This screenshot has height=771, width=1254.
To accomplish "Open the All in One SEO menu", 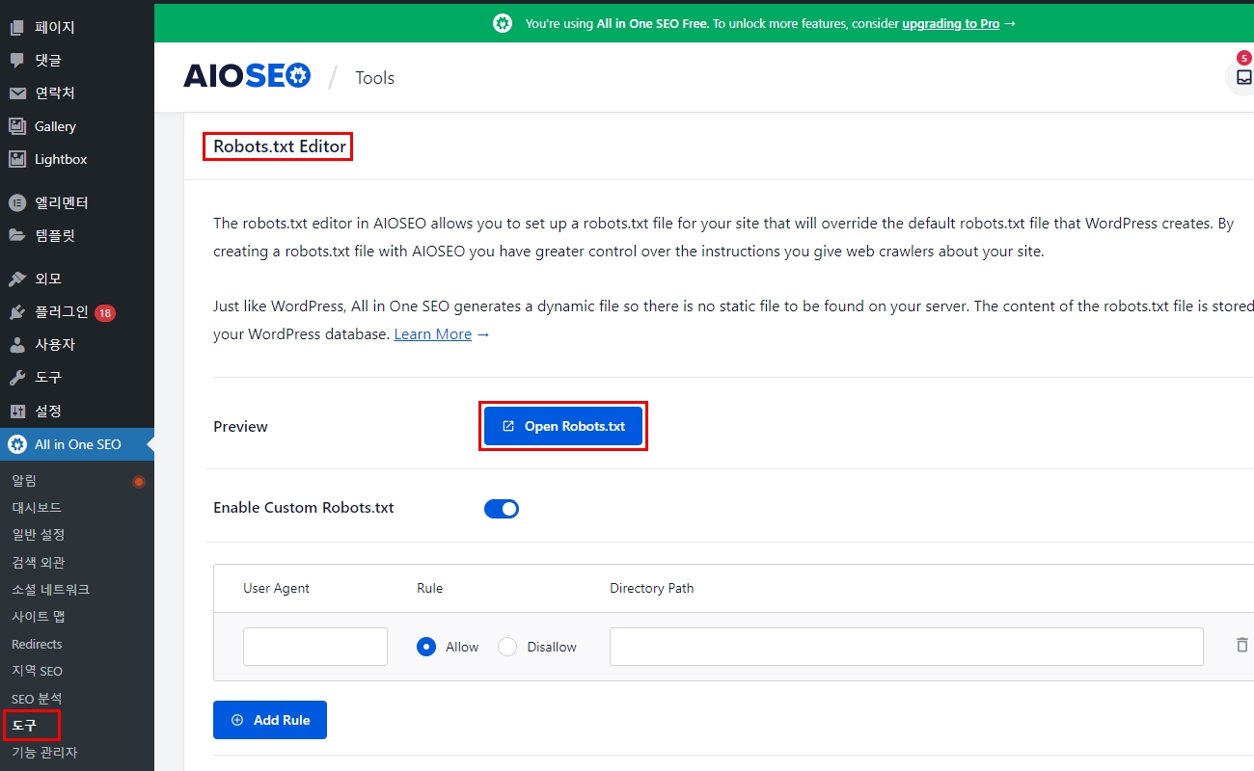I will click(x=77, y=444).
